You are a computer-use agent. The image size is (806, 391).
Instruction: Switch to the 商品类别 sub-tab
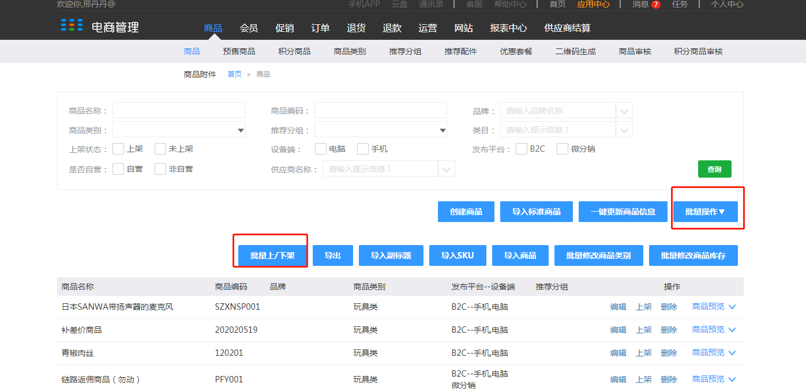(350, 51)
